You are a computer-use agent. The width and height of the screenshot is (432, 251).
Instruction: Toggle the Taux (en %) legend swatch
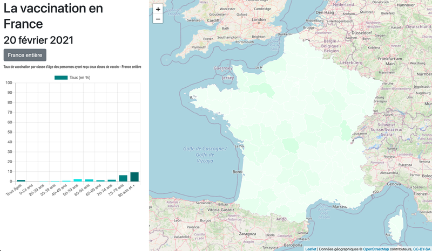pyautogui.click(x=61, y=78)
